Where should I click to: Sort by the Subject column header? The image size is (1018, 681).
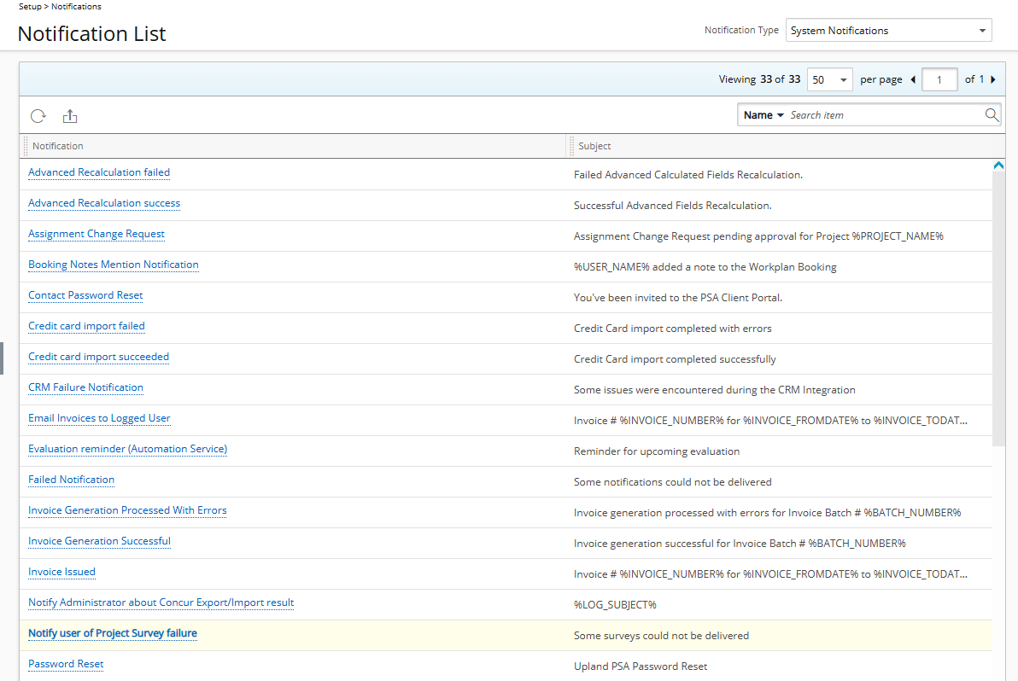coord(594,146)
